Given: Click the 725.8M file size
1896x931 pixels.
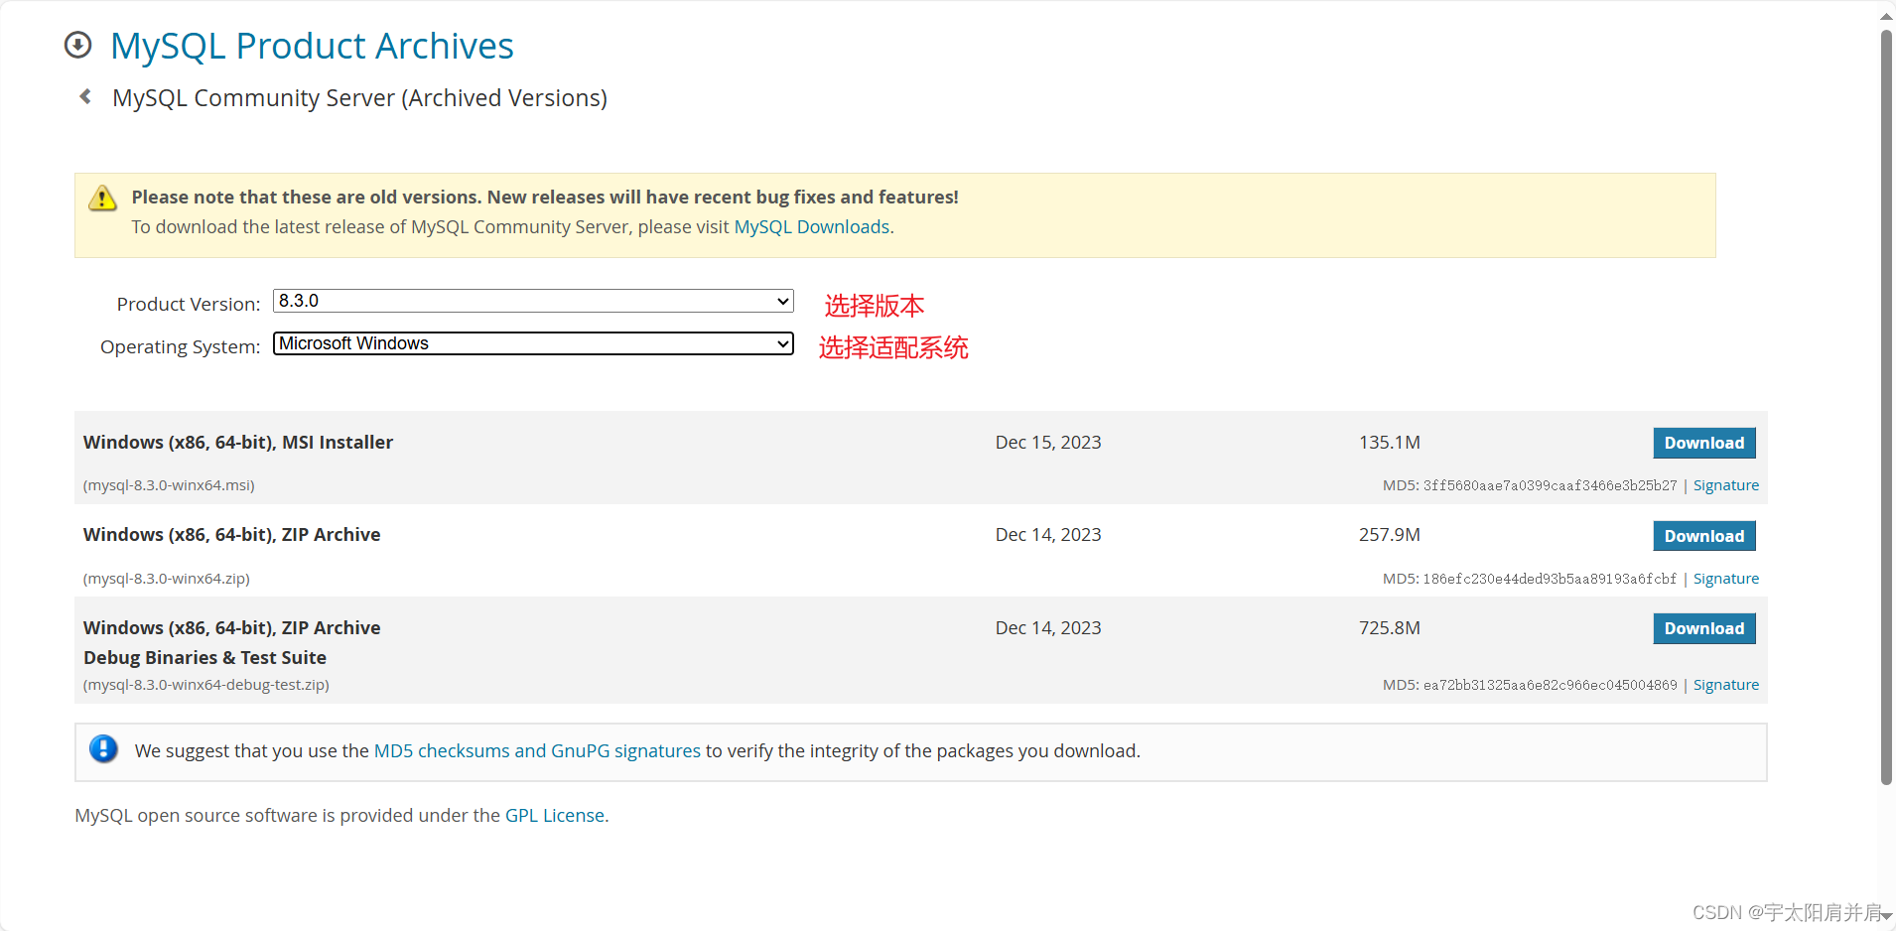Looking at the screenshot, I should (1390, 628).
